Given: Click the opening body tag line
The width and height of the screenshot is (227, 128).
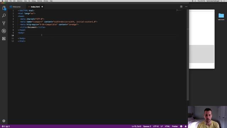Looking at the screenshot, I should (21, 33).
